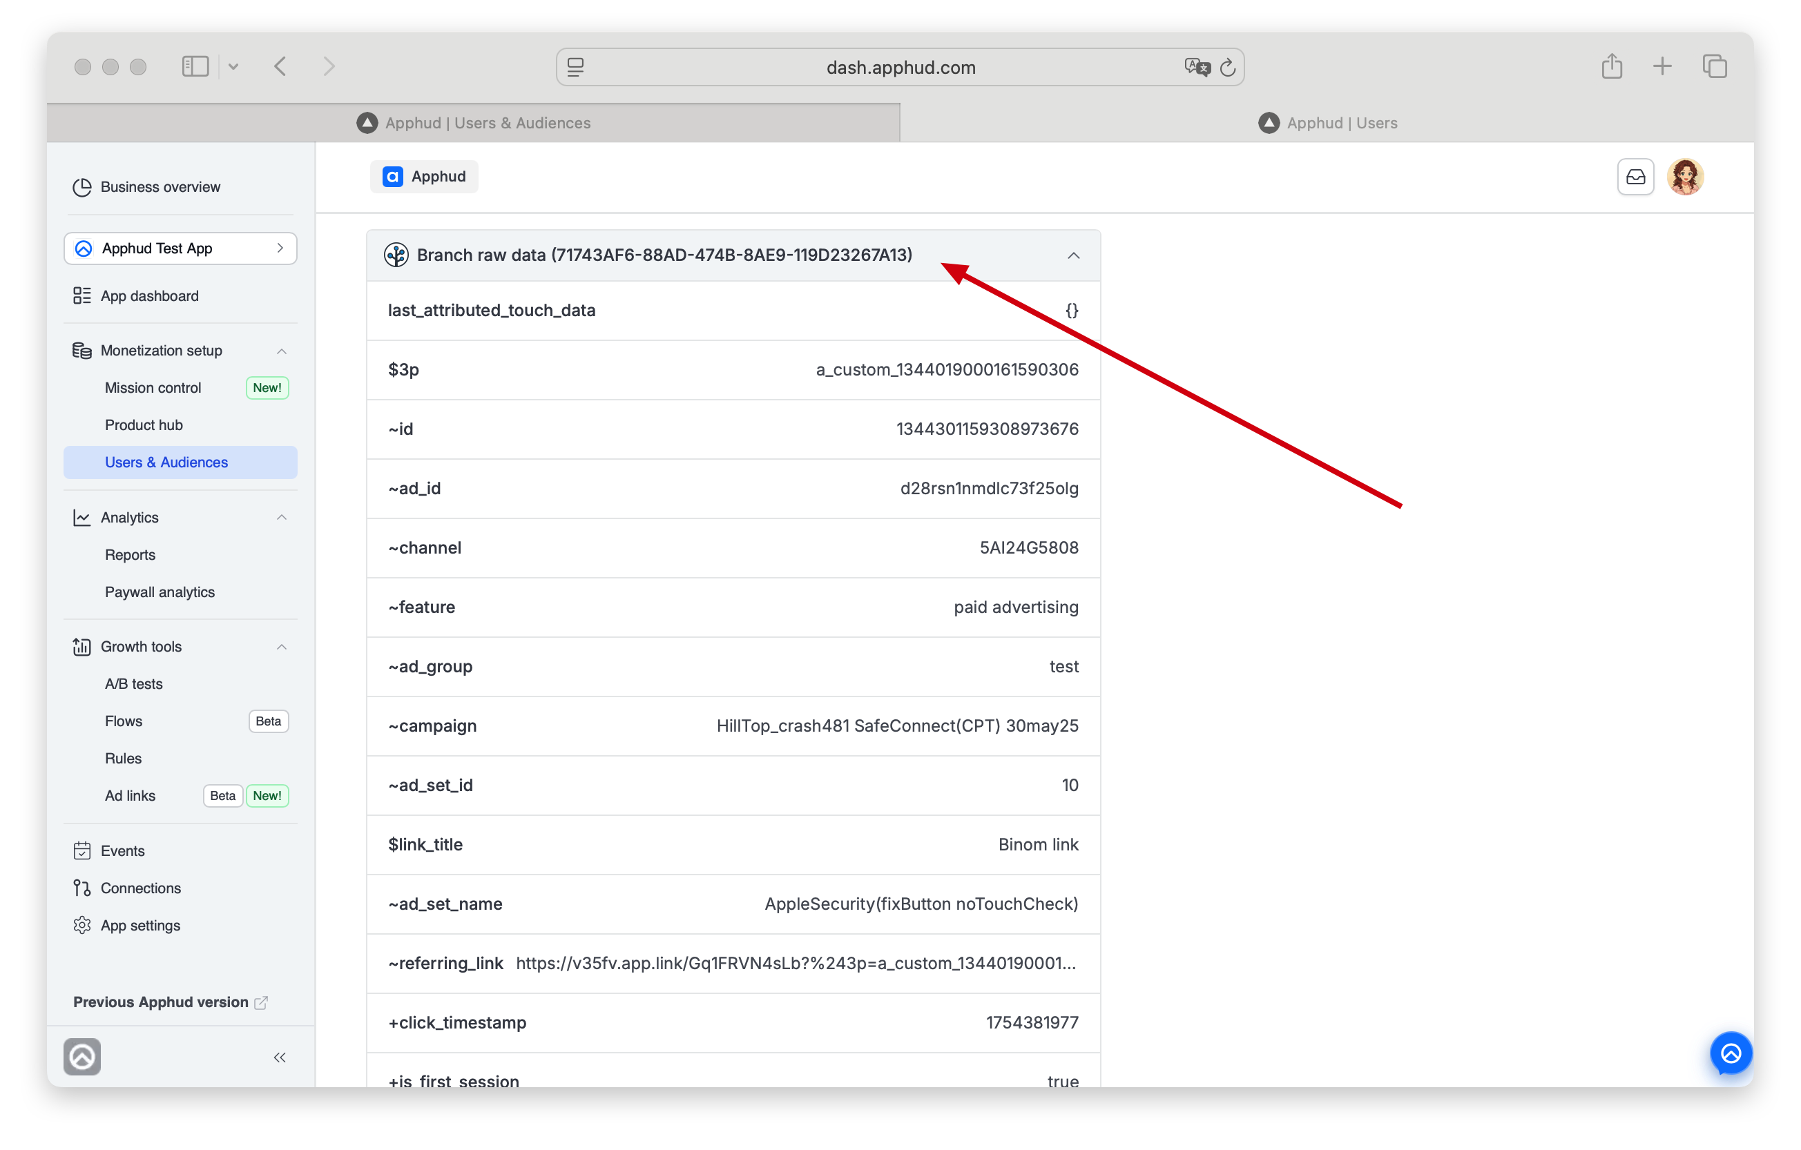
Task: Switch to Apphud | Users & Audiences tab
Action: tap(474, 123)
